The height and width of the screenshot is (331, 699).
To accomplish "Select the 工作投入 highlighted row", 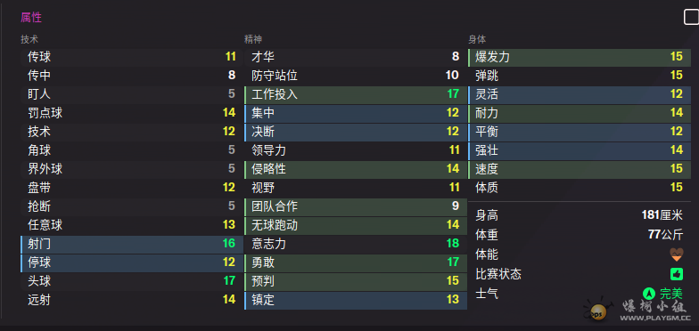I will pyautogui.click(x=356, y=94).
